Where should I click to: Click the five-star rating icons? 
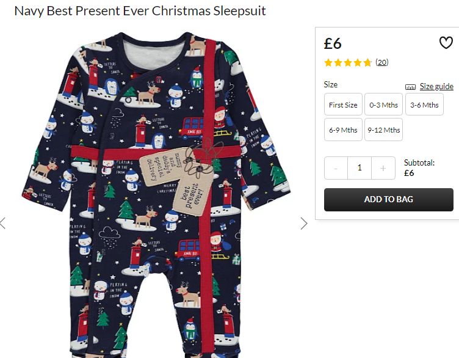point(348,62)
